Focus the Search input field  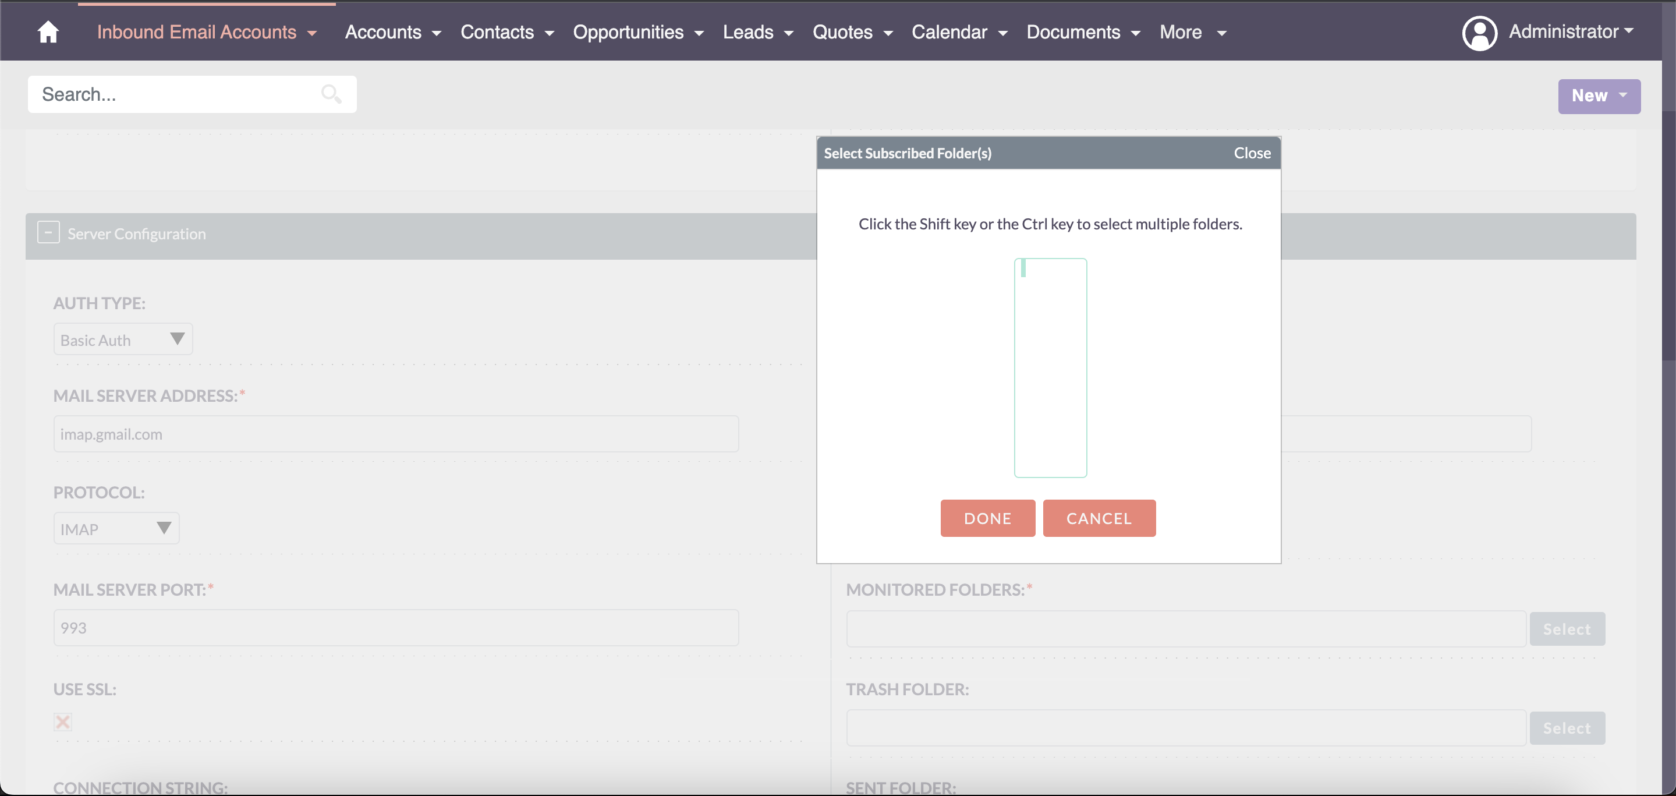(192, 94)
